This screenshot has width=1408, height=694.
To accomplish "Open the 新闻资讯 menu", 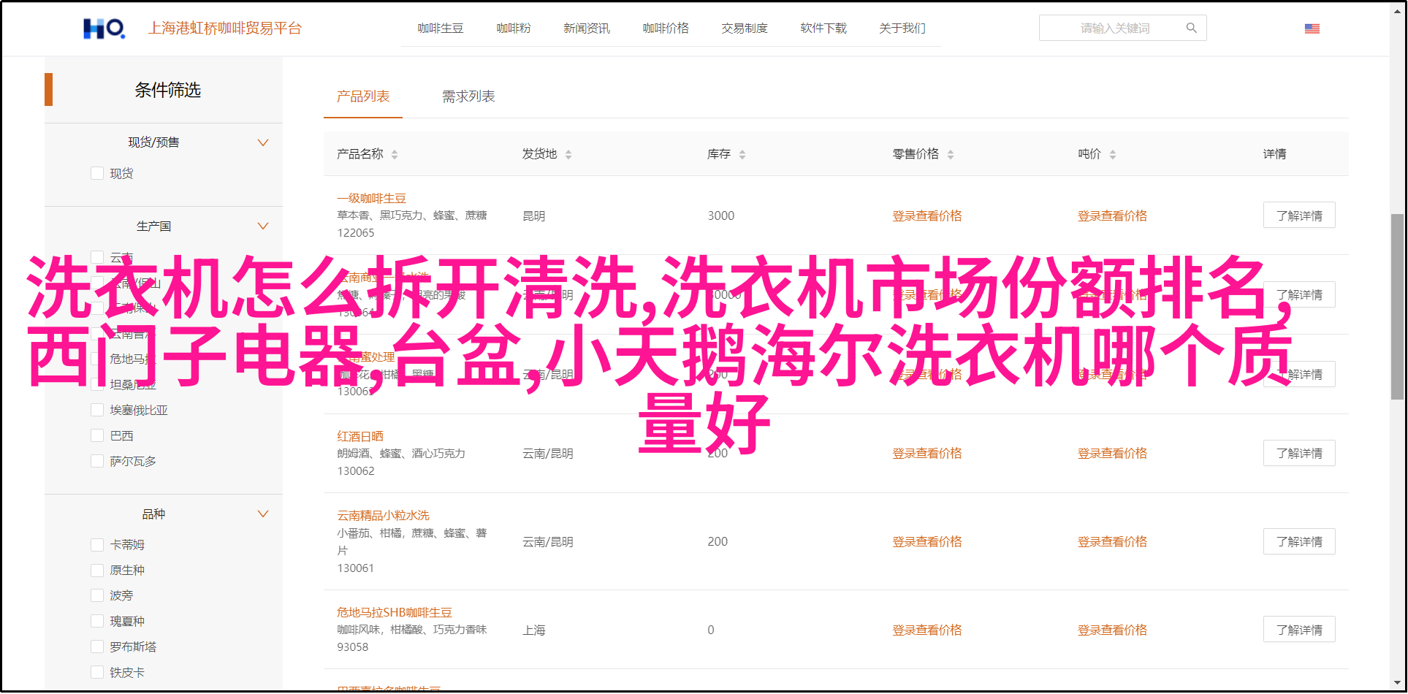I will 587,28.
